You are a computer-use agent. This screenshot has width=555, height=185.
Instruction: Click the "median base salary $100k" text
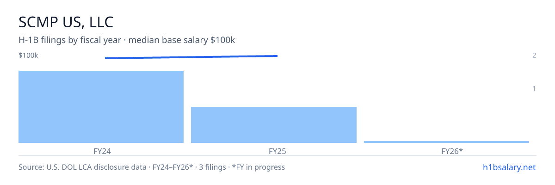click(182, 40)
